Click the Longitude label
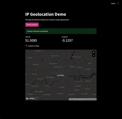 65,37
